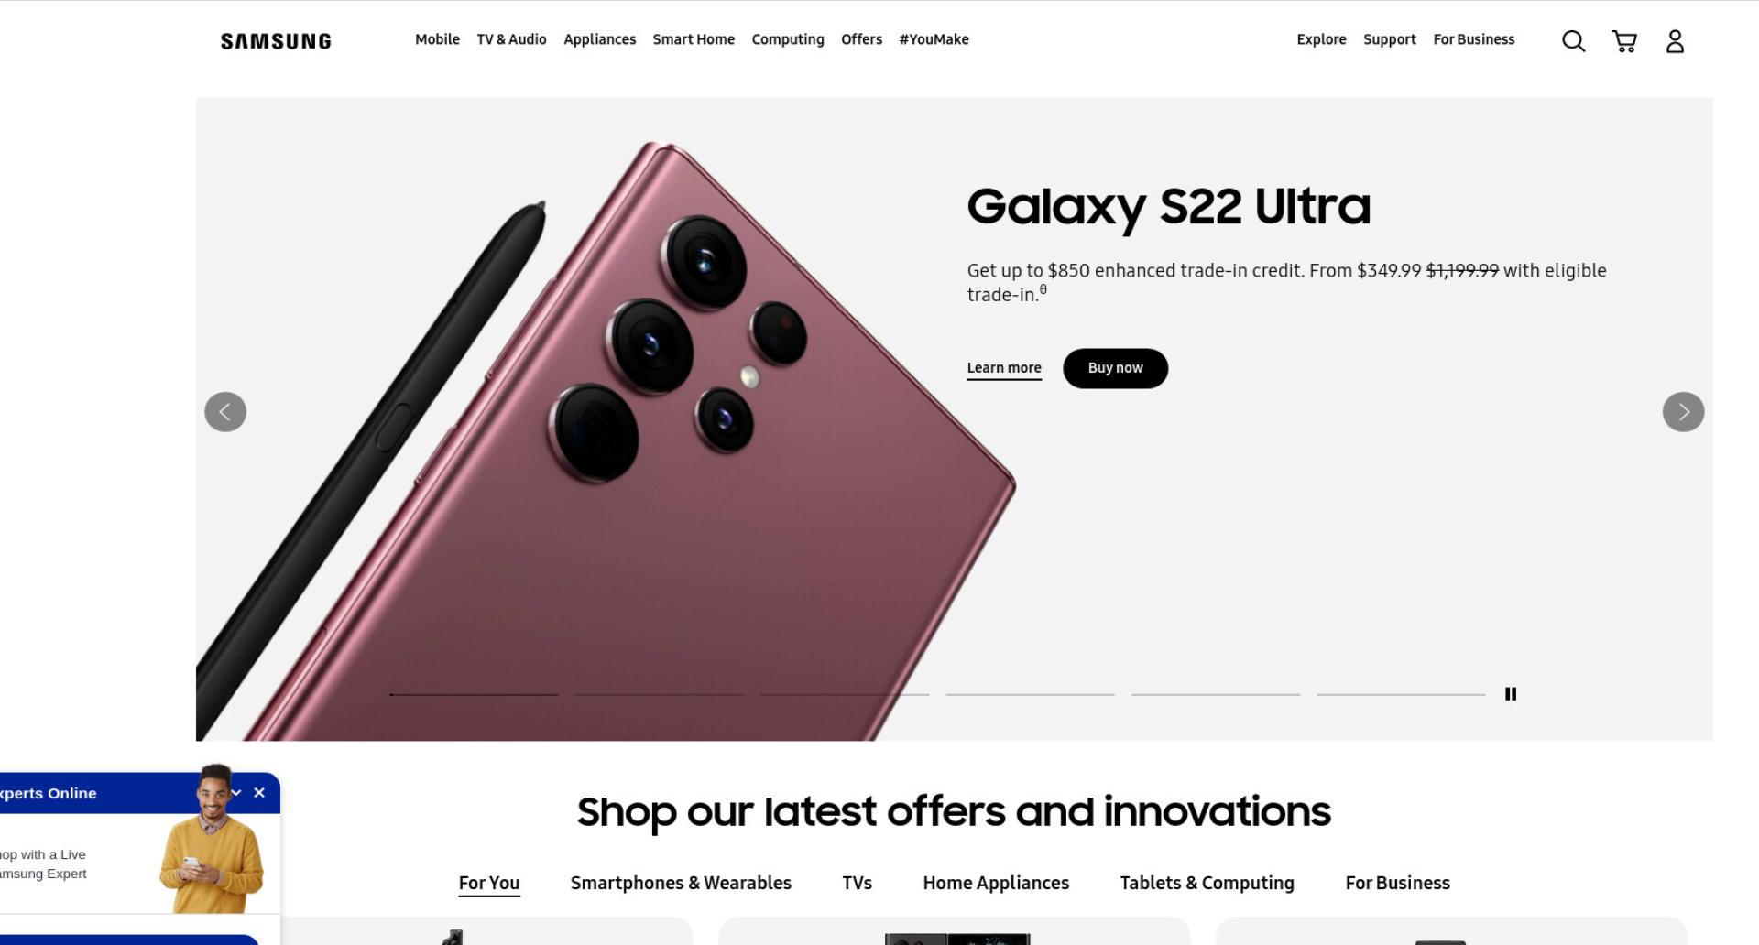Switch to the Home Appliances tab

click(996, 883)
